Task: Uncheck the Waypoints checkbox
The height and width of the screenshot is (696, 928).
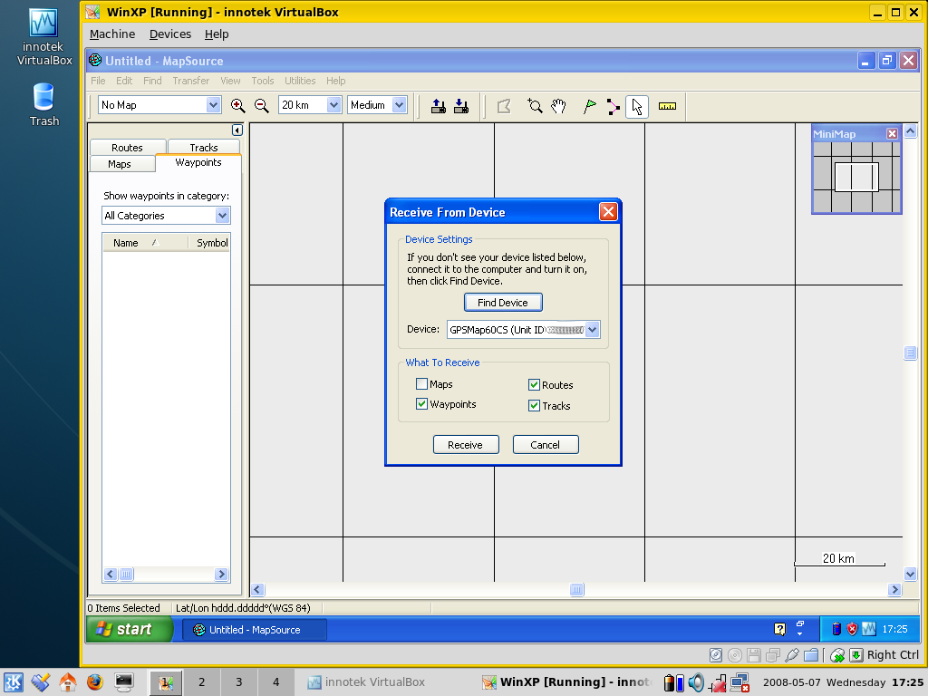Action: [x=422, y=404]
